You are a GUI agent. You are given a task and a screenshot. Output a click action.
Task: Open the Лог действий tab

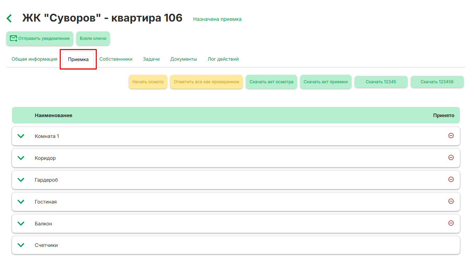click(223, 59)
